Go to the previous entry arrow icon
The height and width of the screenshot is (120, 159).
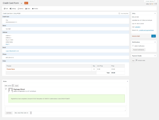tap(154, 4)
